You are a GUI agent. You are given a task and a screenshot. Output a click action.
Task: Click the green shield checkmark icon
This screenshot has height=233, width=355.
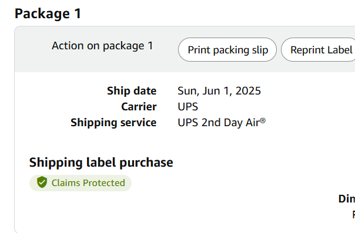42,182
